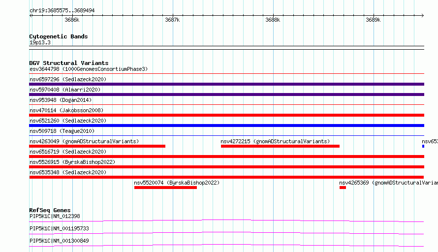
Task: Click the small blue variant bar at the right edge
Action: pyautogui.click(x=423, y=146)
